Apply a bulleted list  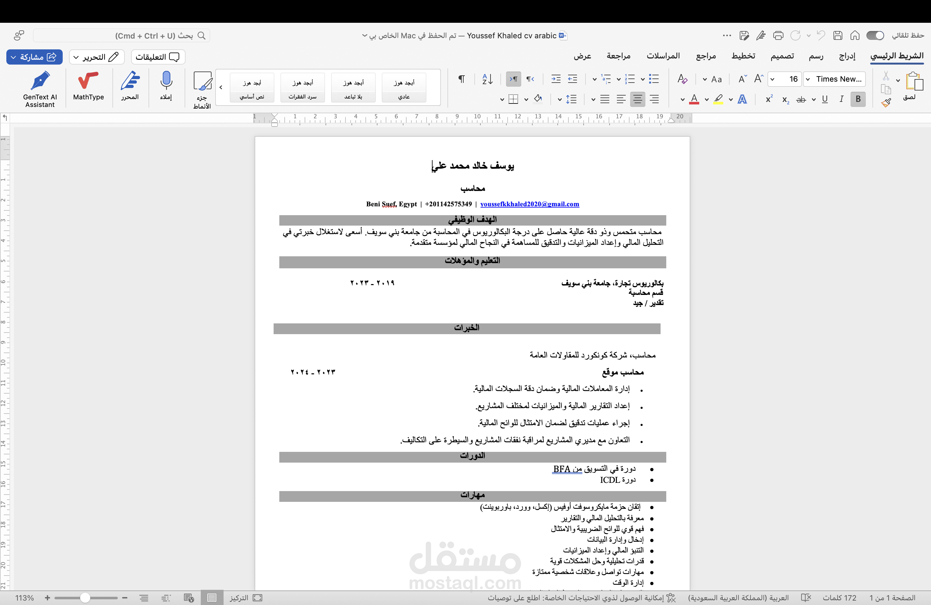click(654, 79)
